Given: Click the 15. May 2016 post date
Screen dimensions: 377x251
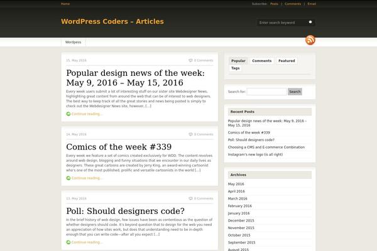Looking at the screenshot, I should [x=76, y=60].
